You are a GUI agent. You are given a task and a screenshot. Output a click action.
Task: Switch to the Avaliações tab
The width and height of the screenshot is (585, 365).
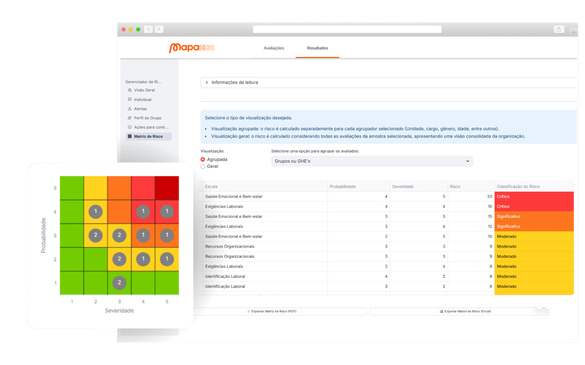274,48
